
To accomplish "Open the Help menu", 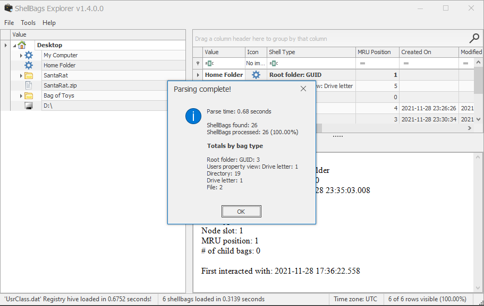I will (x=49, y=23).
